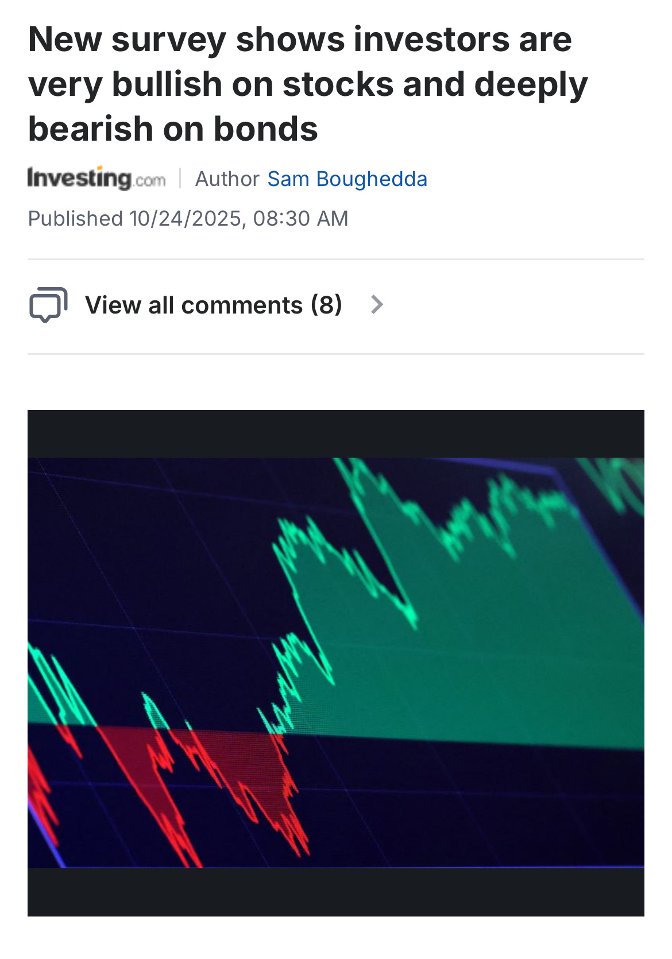Open author Sam Boughedda's profile link

click(347, 179)
